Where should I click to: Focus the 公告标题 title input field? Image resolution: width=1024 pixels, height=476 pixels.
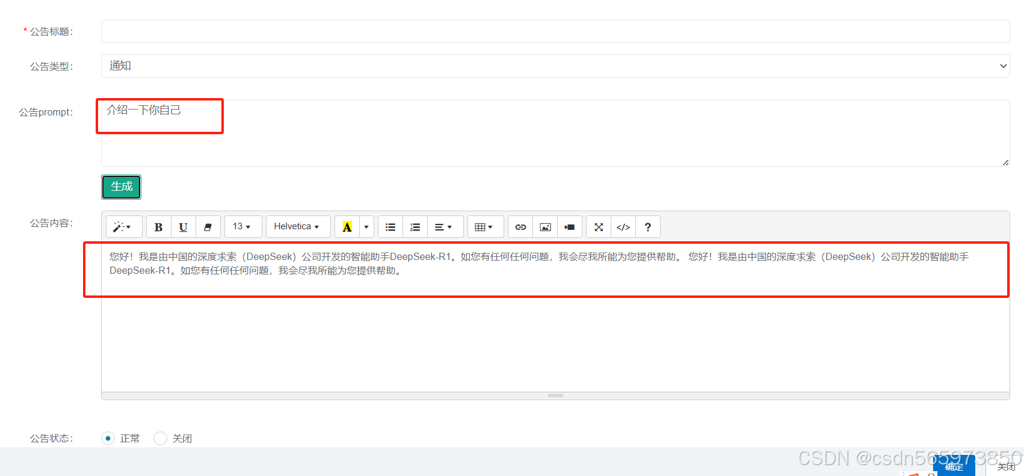(555, 31)
